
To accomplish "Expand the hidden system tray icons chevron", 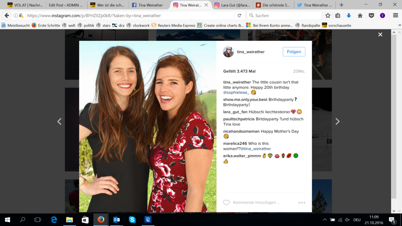I will (325, 220).
